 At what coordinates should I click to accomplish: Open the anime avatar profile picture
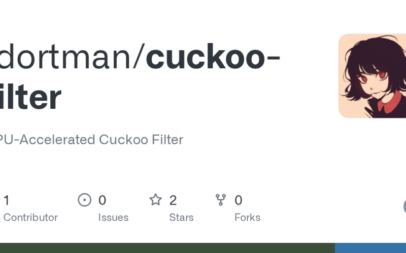pos(372,76)
